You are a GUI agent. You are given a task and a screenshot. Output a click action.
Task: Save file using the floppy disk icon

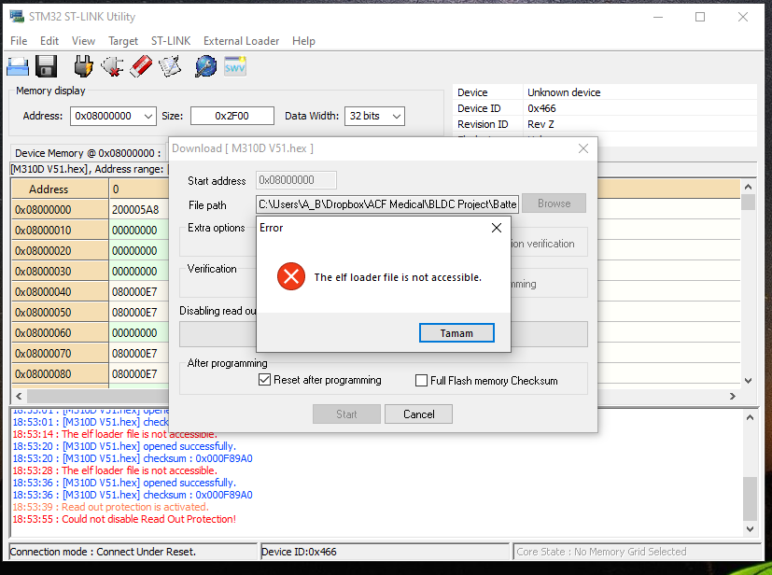click(x=47, y=66)
